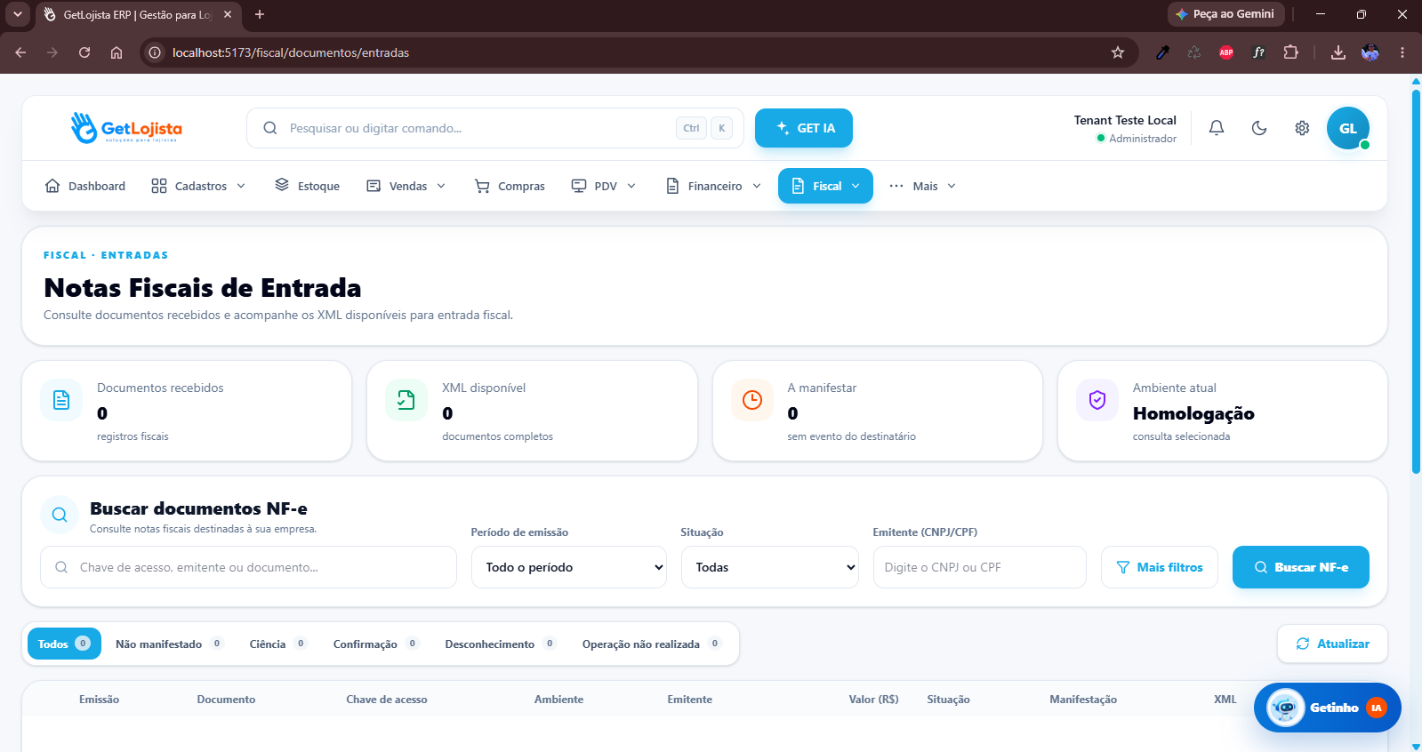Go to the browser home page
The height and width of the screenshot is (752, 1422).
116,52
